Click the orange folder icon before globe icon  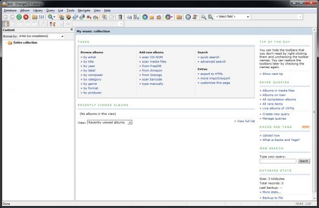(x=179, y=17)
